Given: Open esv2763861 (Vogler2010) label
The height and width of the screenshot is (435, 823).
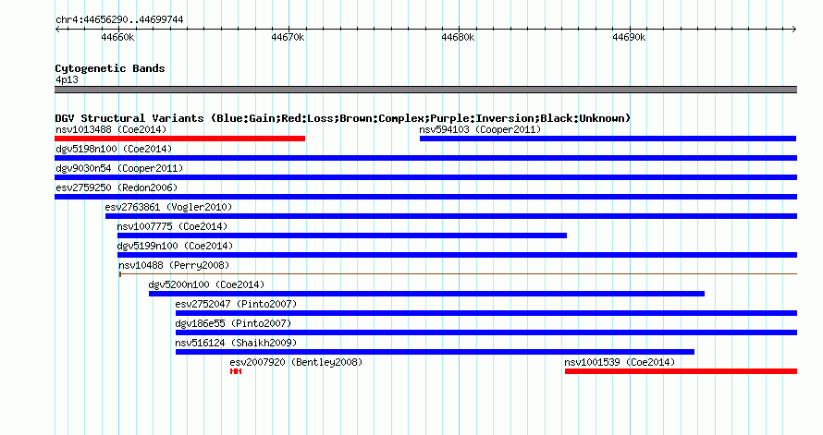Looking at the screenshot, I should click(168, 207).
